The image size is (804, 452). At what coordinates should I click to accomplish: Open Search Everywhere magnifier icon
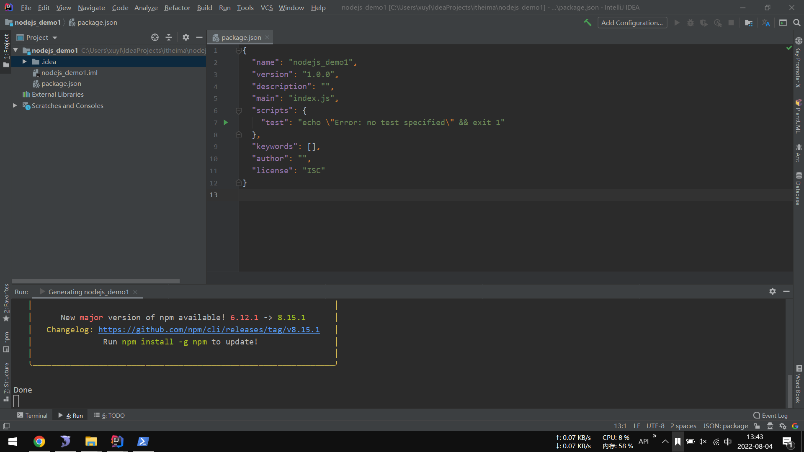coord(797,23)
